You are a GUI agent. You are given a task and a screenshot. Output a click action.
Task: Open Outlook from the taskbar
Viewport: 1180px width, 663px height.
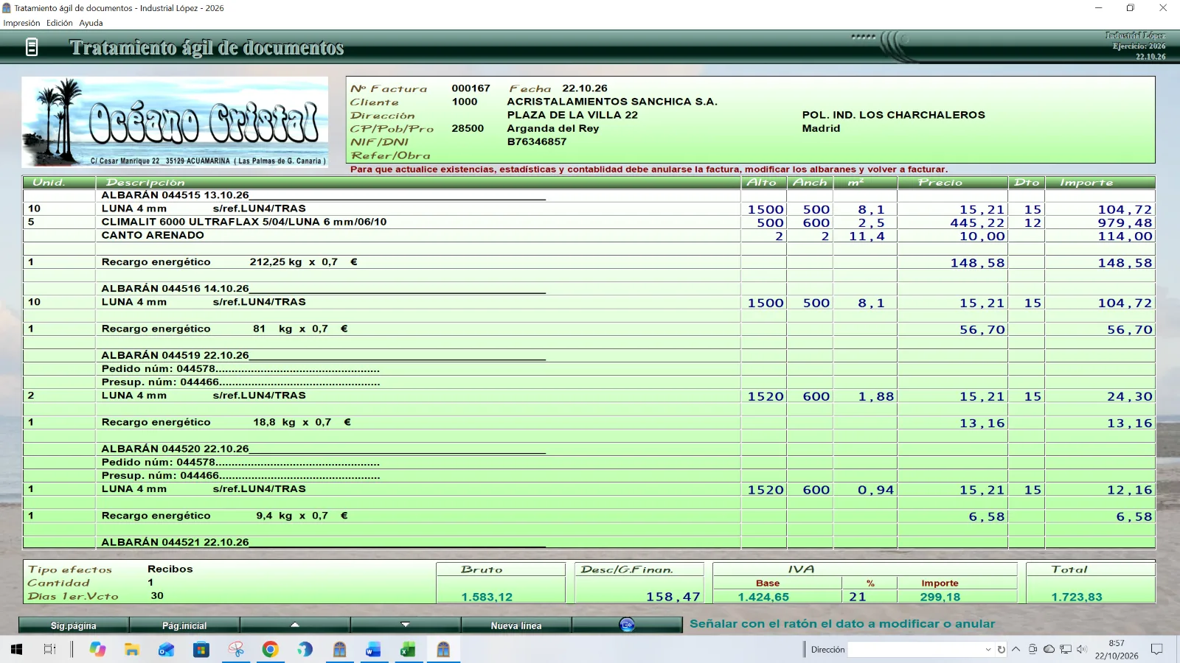[167, 649]
